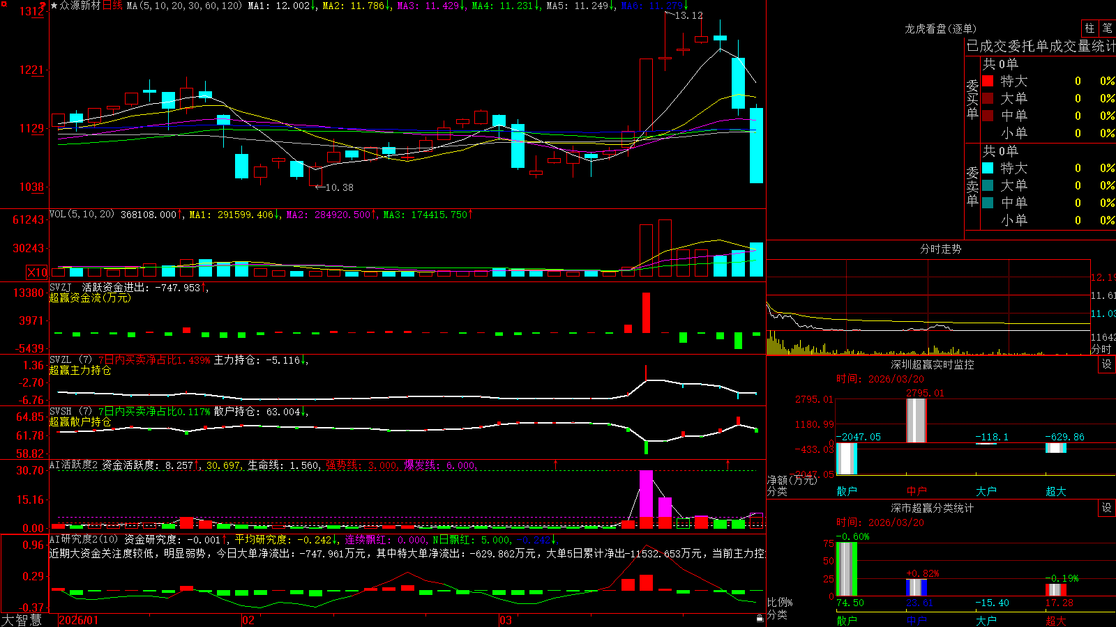This screenshot has height=627, width=1116.
Task: Click the stock name 众源新材
Action: (80, 6)
